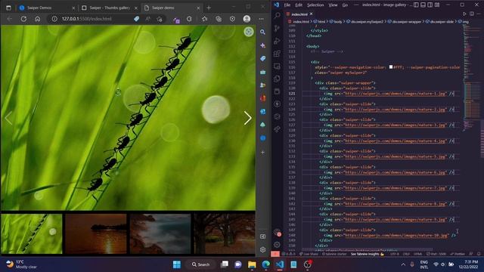Toggle VS Code secondary sidebar layout icon
This screenshot has height=272, width=484.
click(430, 5)
